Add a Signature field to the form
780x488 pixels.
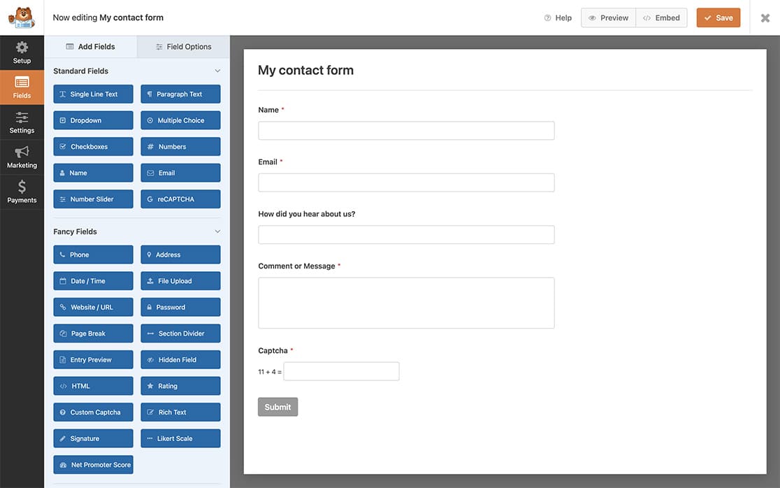pyautogui.click(x=93, y=438)
